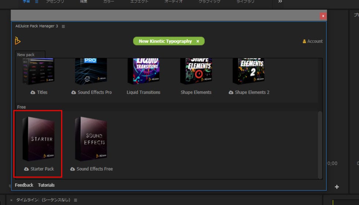Click the Liquid Transitions label
Image resolution: width=359 pixels, height=205 pixels.
coord(144,92)
